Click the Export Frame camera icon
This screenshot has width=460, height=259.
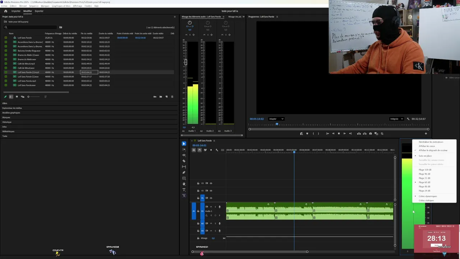(371, 133)
